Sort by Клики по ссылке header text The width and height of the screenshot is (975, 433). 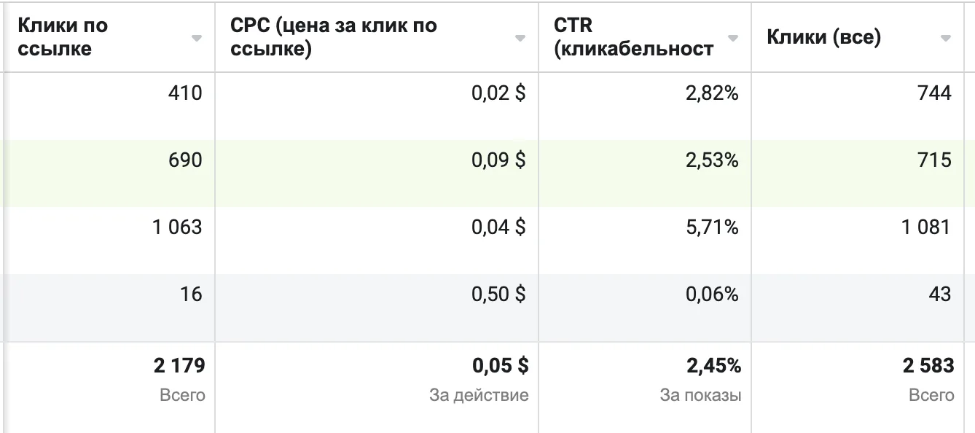click(63, 37)
